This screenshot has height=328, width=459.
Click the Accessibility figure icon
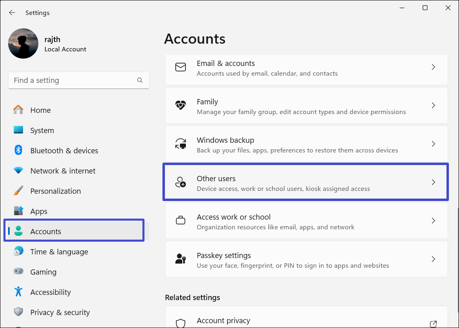(18, 292)
